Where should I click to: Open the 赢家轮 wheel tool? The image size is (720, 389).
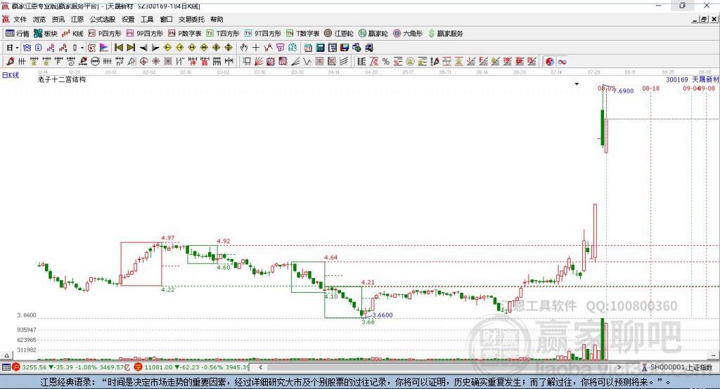coord(373,34)
